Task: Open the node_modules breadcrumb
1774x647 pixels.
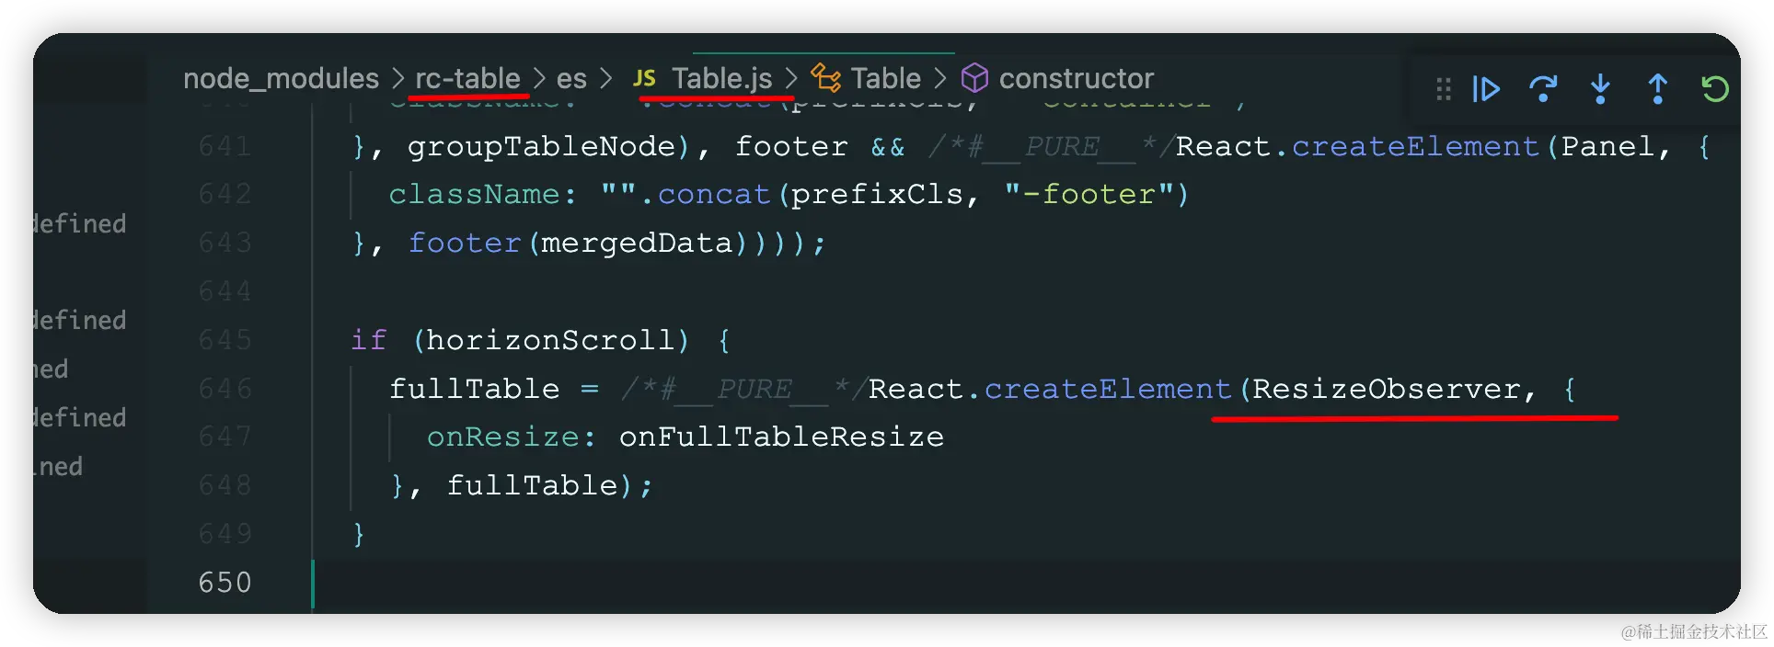Action: 281,79
